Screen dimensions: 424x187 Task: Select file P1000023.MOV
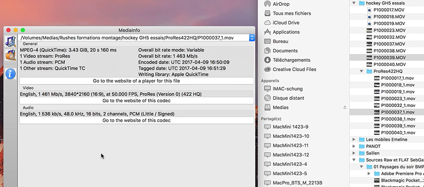pyautogui.click(x=390, y=30)
